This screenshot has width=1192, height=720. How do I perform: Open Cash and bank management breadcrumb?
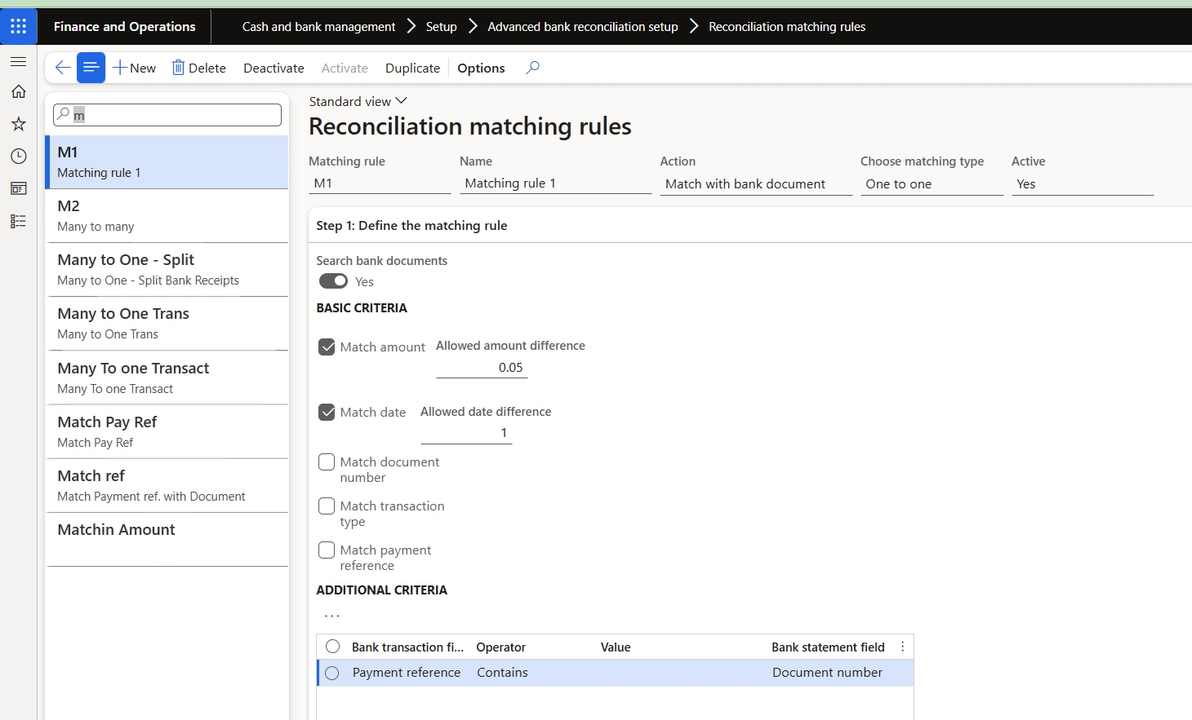(x=318, y=26)
